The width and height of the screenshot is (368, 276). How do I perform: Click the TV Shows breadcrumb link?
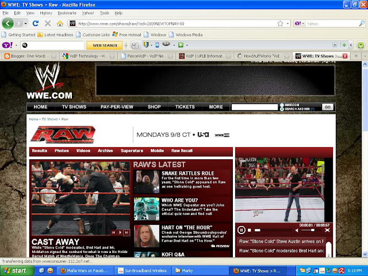(x=49, y=119)
